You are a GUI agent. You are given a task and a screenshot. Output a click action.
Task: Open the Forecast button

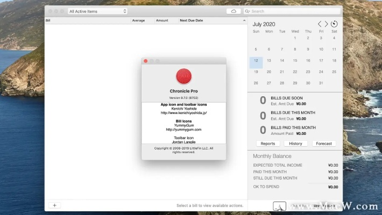(x=324, y=144)
